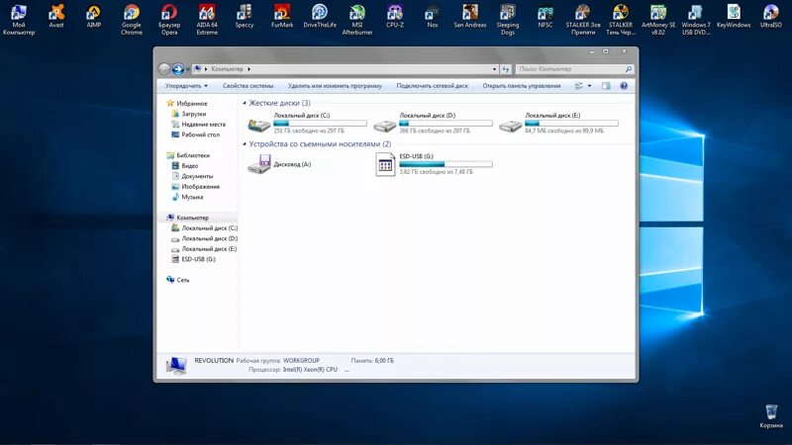The width and height of the screenshot is (792, 445).
Task: Select the FurMark desktop icon
Action: (x=282, y=16)
